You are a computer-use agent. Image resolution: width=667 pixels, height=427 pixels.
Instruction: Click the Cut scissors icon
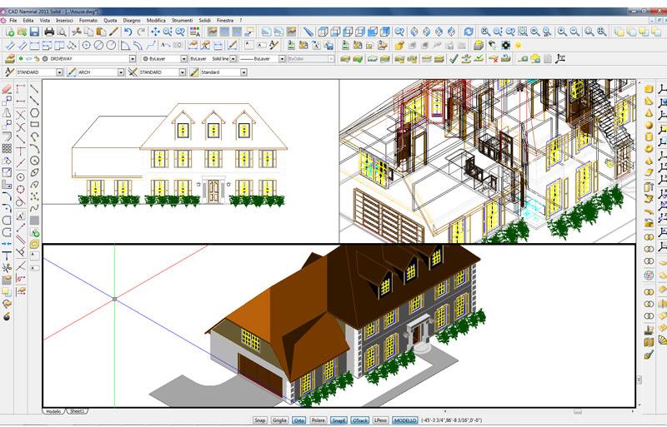[x=77, y=32]
